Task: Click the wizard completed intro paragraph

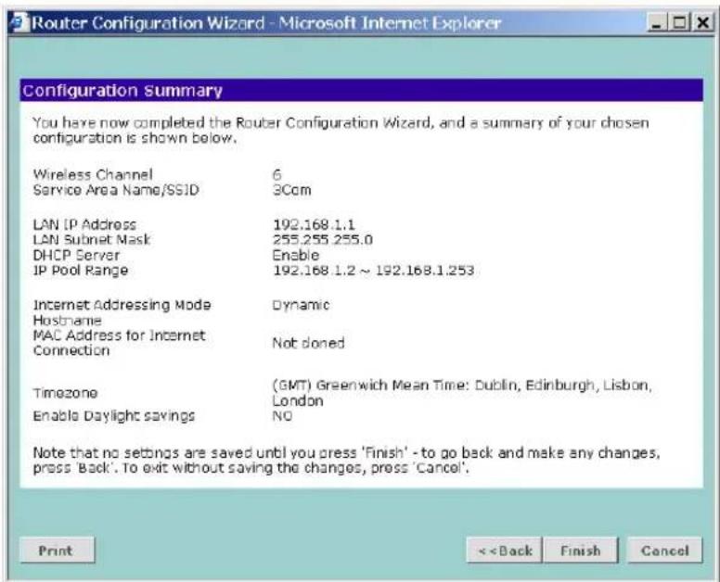Action: (x=341, y=131)
